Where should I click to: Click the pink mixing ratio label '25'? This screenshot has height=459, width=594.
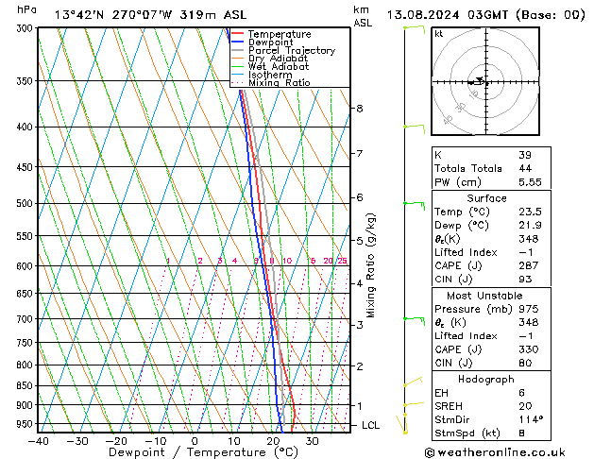(x=342, y=261)
